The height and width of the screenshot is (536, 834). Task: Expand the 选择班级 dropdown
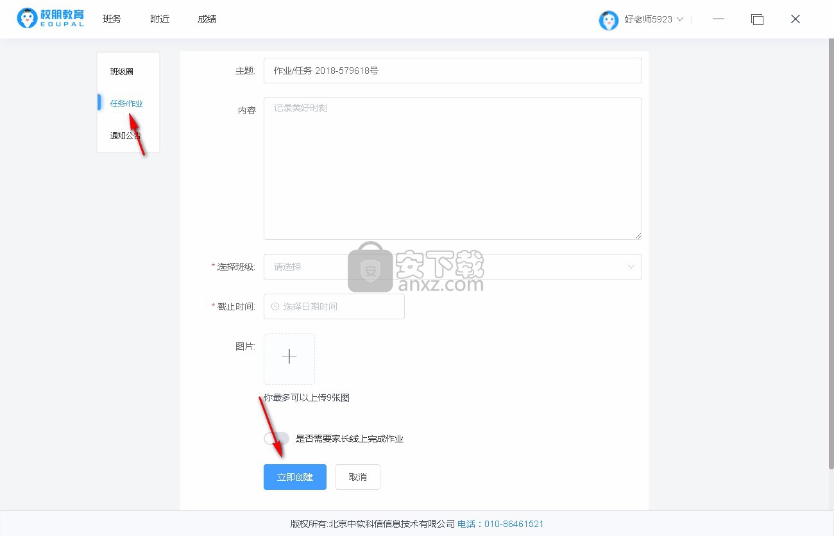coord(453,267)
